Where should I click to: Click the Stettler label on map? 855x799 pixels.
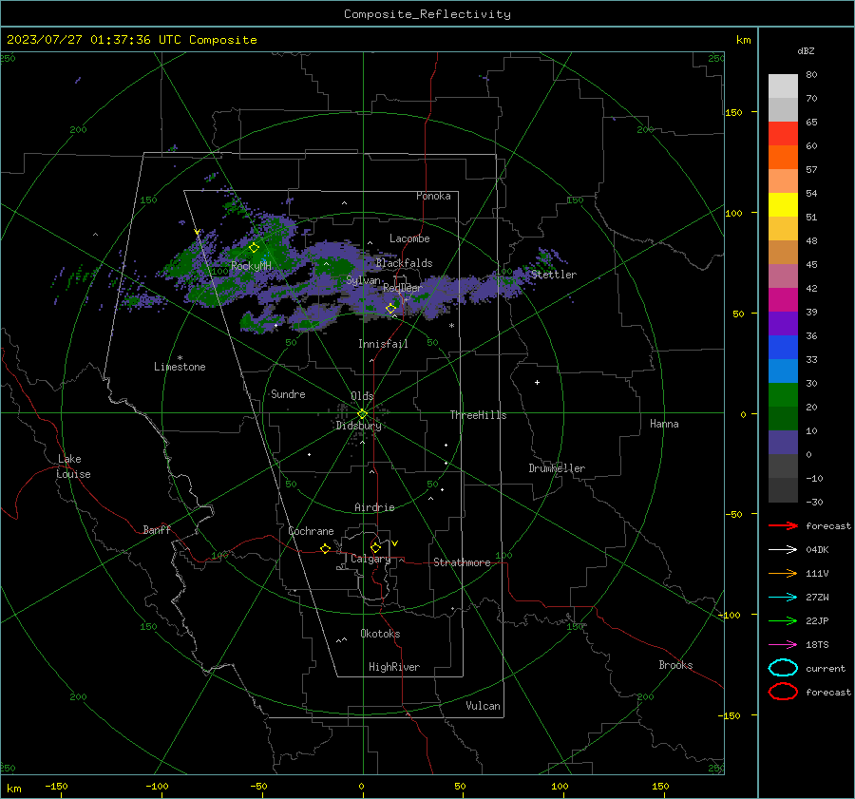click(554, 275)
